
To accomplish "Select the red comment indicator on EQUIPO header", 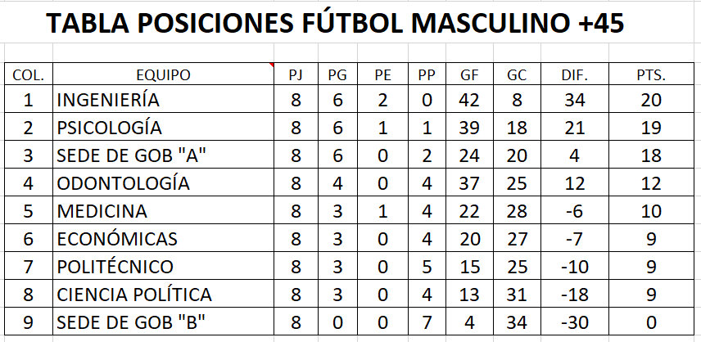I will pos(271,65).
